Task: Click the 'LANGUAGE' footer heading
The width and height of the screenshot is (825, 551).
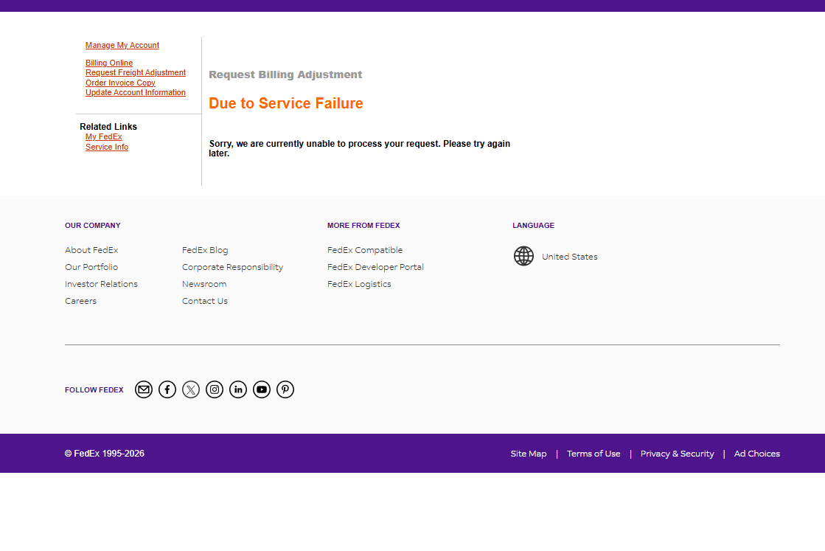Action: coord(533,225)
